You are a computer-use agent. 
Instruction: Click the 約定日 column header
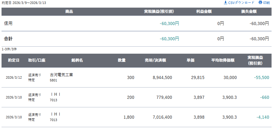[14, 60]
